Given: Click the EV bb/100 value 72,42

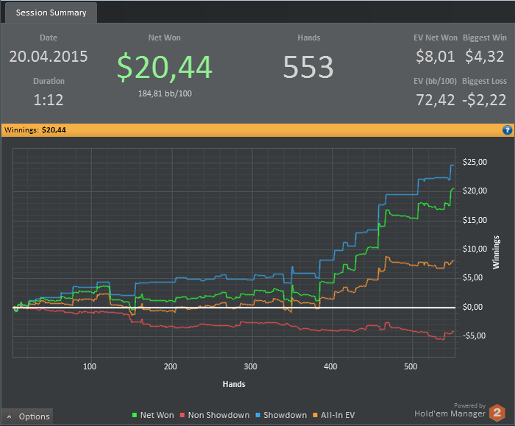Looking at the screenshot, I should pos(436,100).
